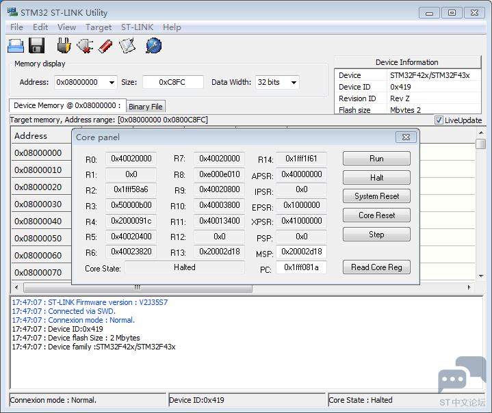
Task: Click the Full chip erase eraser icon
Action: pos(105,46)
